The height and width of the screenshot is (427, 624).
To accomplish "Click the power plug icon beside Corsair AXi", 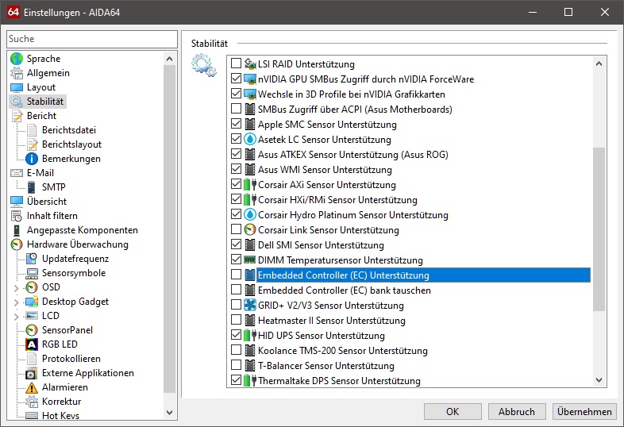I will (x=250, y=185).
